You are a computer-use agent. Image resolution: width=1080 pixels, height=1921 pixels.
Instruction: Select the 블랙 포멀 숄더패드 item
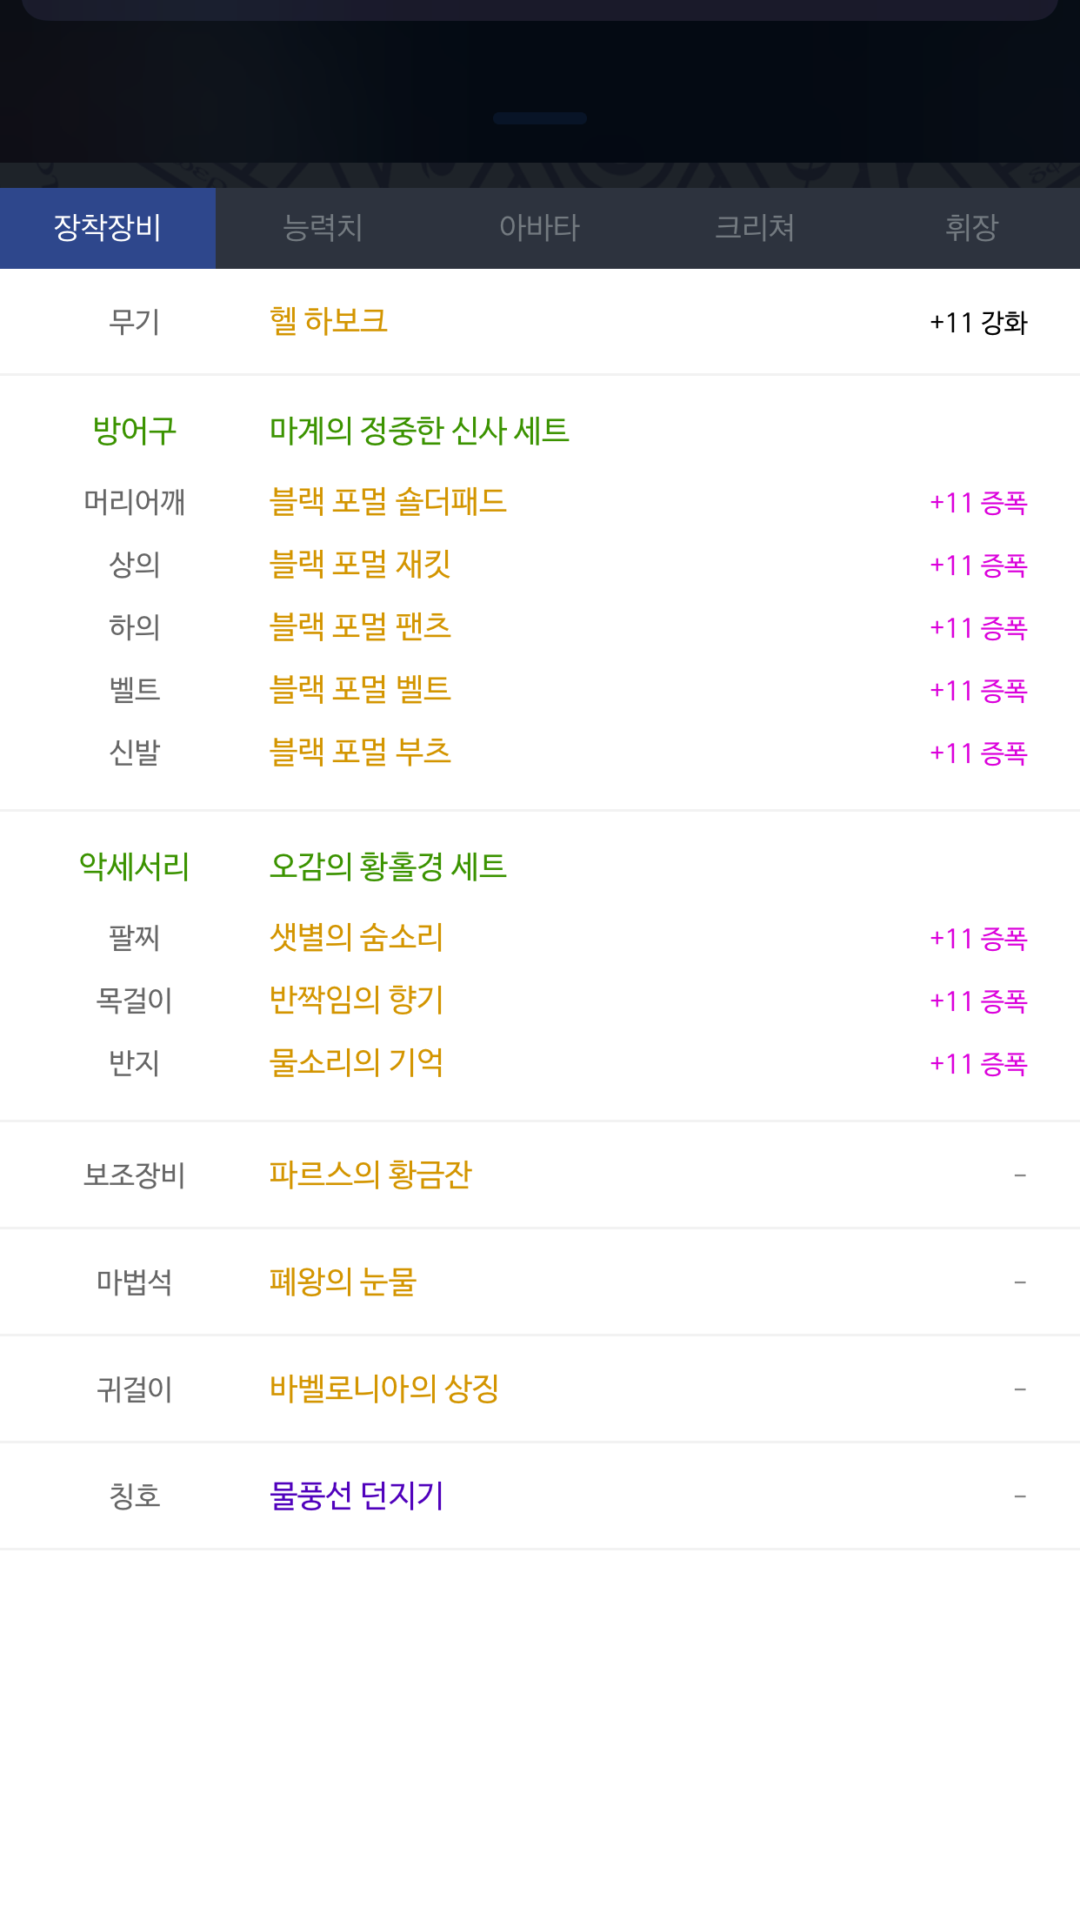[x=388, y=502]
